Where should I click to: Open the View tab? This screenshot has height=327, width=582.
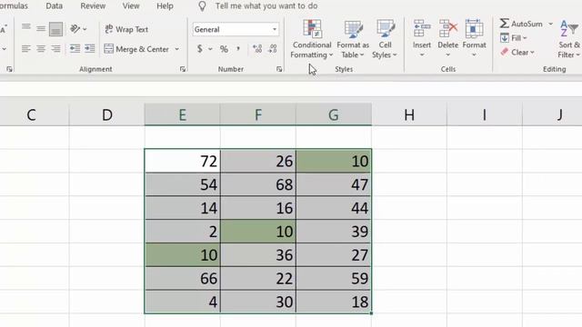131,6
